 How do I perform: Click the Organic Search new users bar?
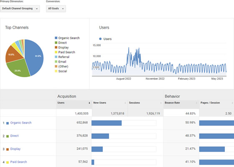click(x=107, y=123)
